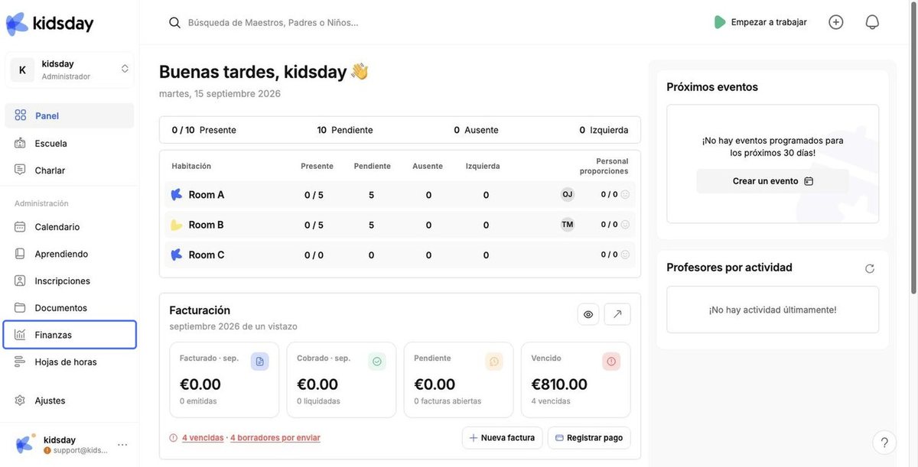The image size is (918, 467).
Task: Click the ratio face icon in Room C row
Action: [x=625, y=255]
